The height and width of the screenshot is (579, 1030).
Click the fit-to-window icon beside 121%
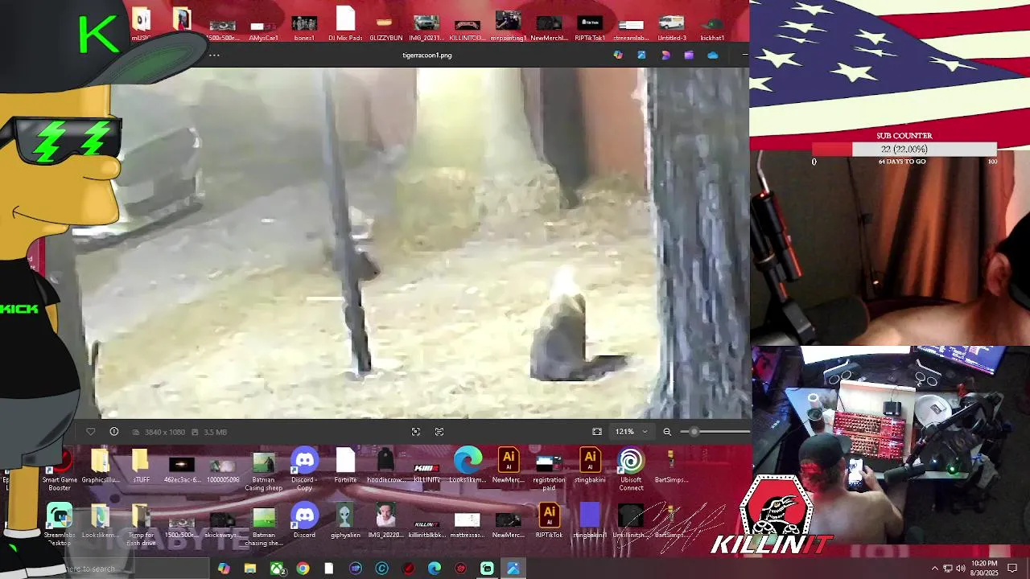point(597,432)
